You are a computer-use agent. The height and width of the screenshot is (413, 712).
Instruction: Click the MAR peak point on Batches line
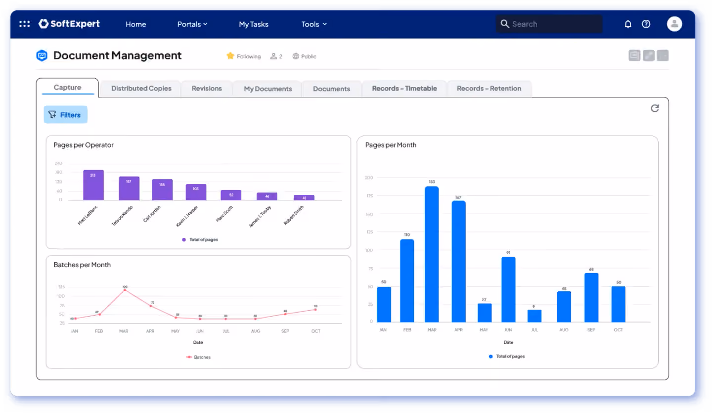(x=125, y=290)
